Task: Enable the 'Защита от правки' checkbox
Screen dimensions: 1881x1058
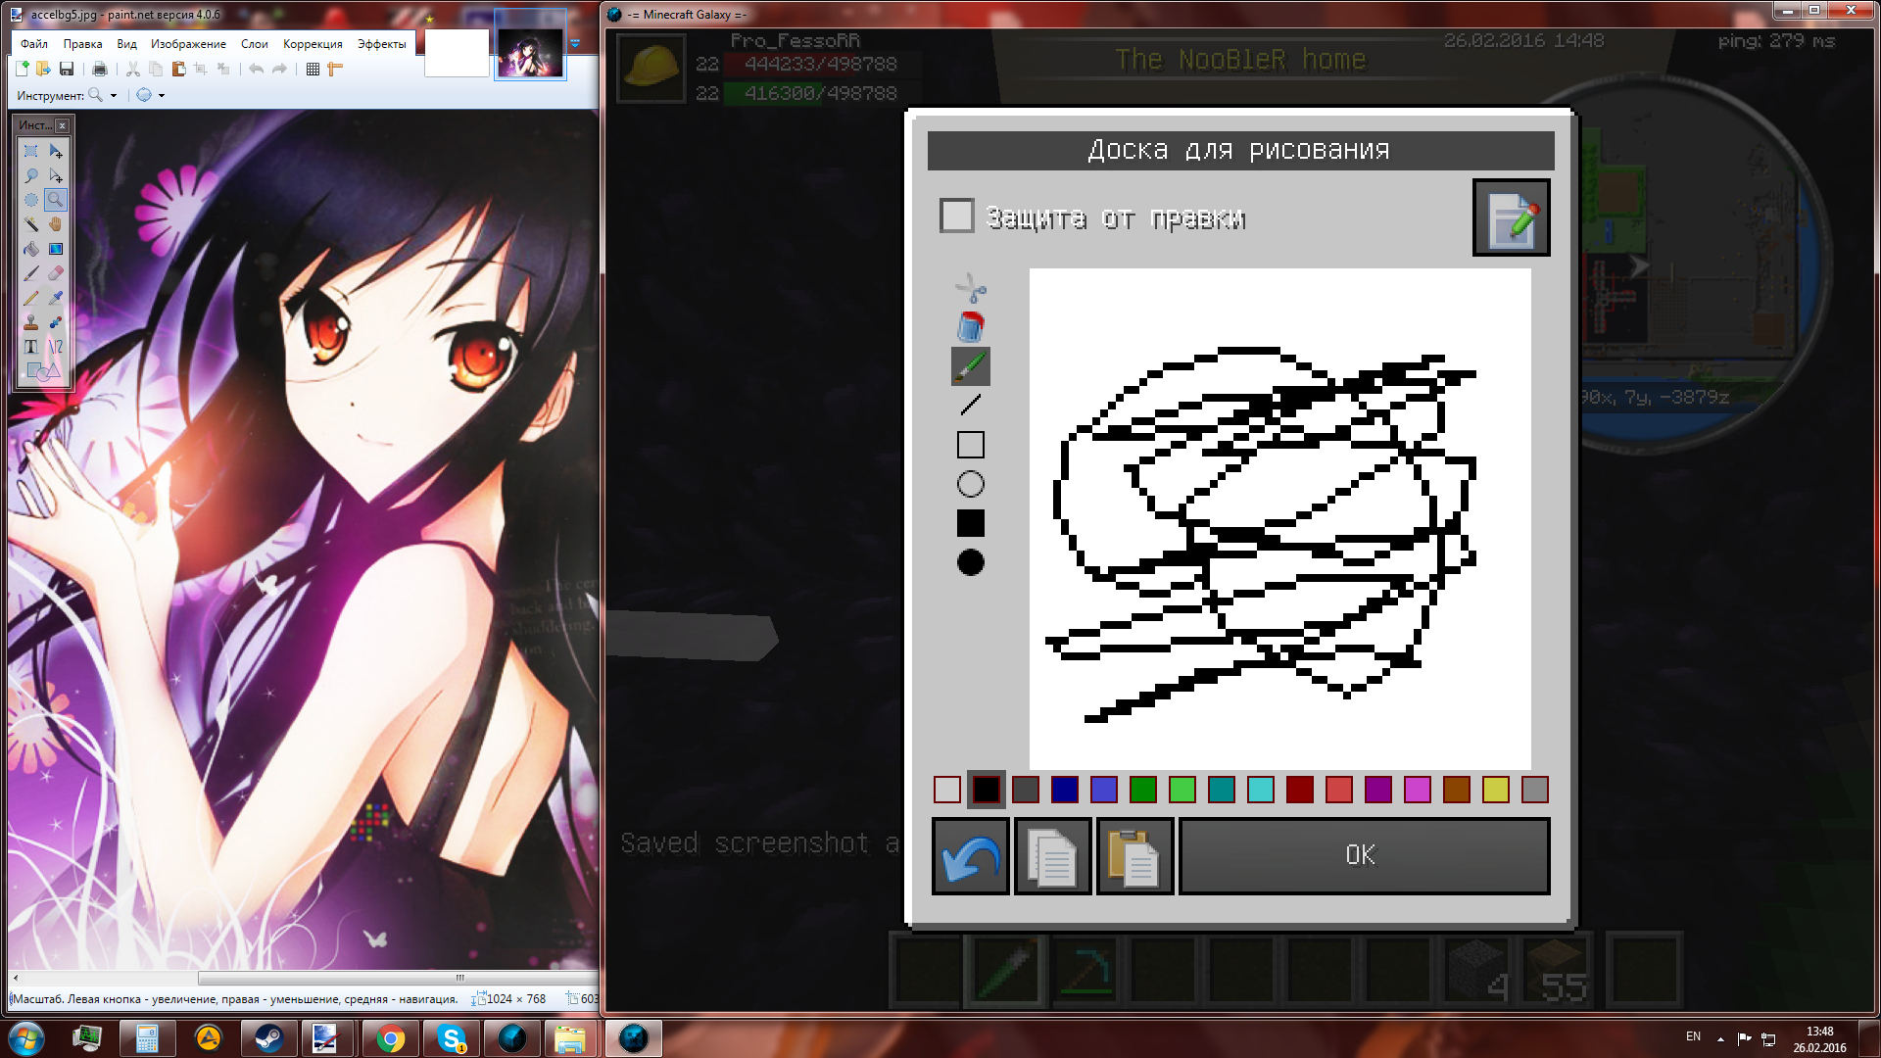Action: point(956,216)
